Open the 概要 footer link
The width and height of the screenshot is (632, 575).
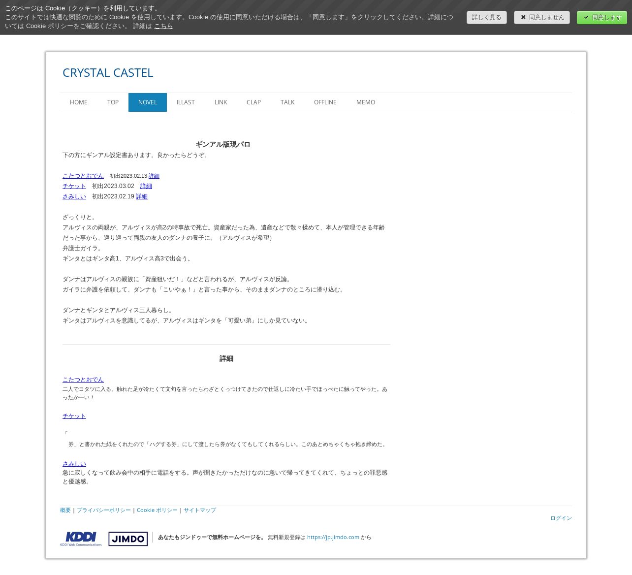click(65, 510)
